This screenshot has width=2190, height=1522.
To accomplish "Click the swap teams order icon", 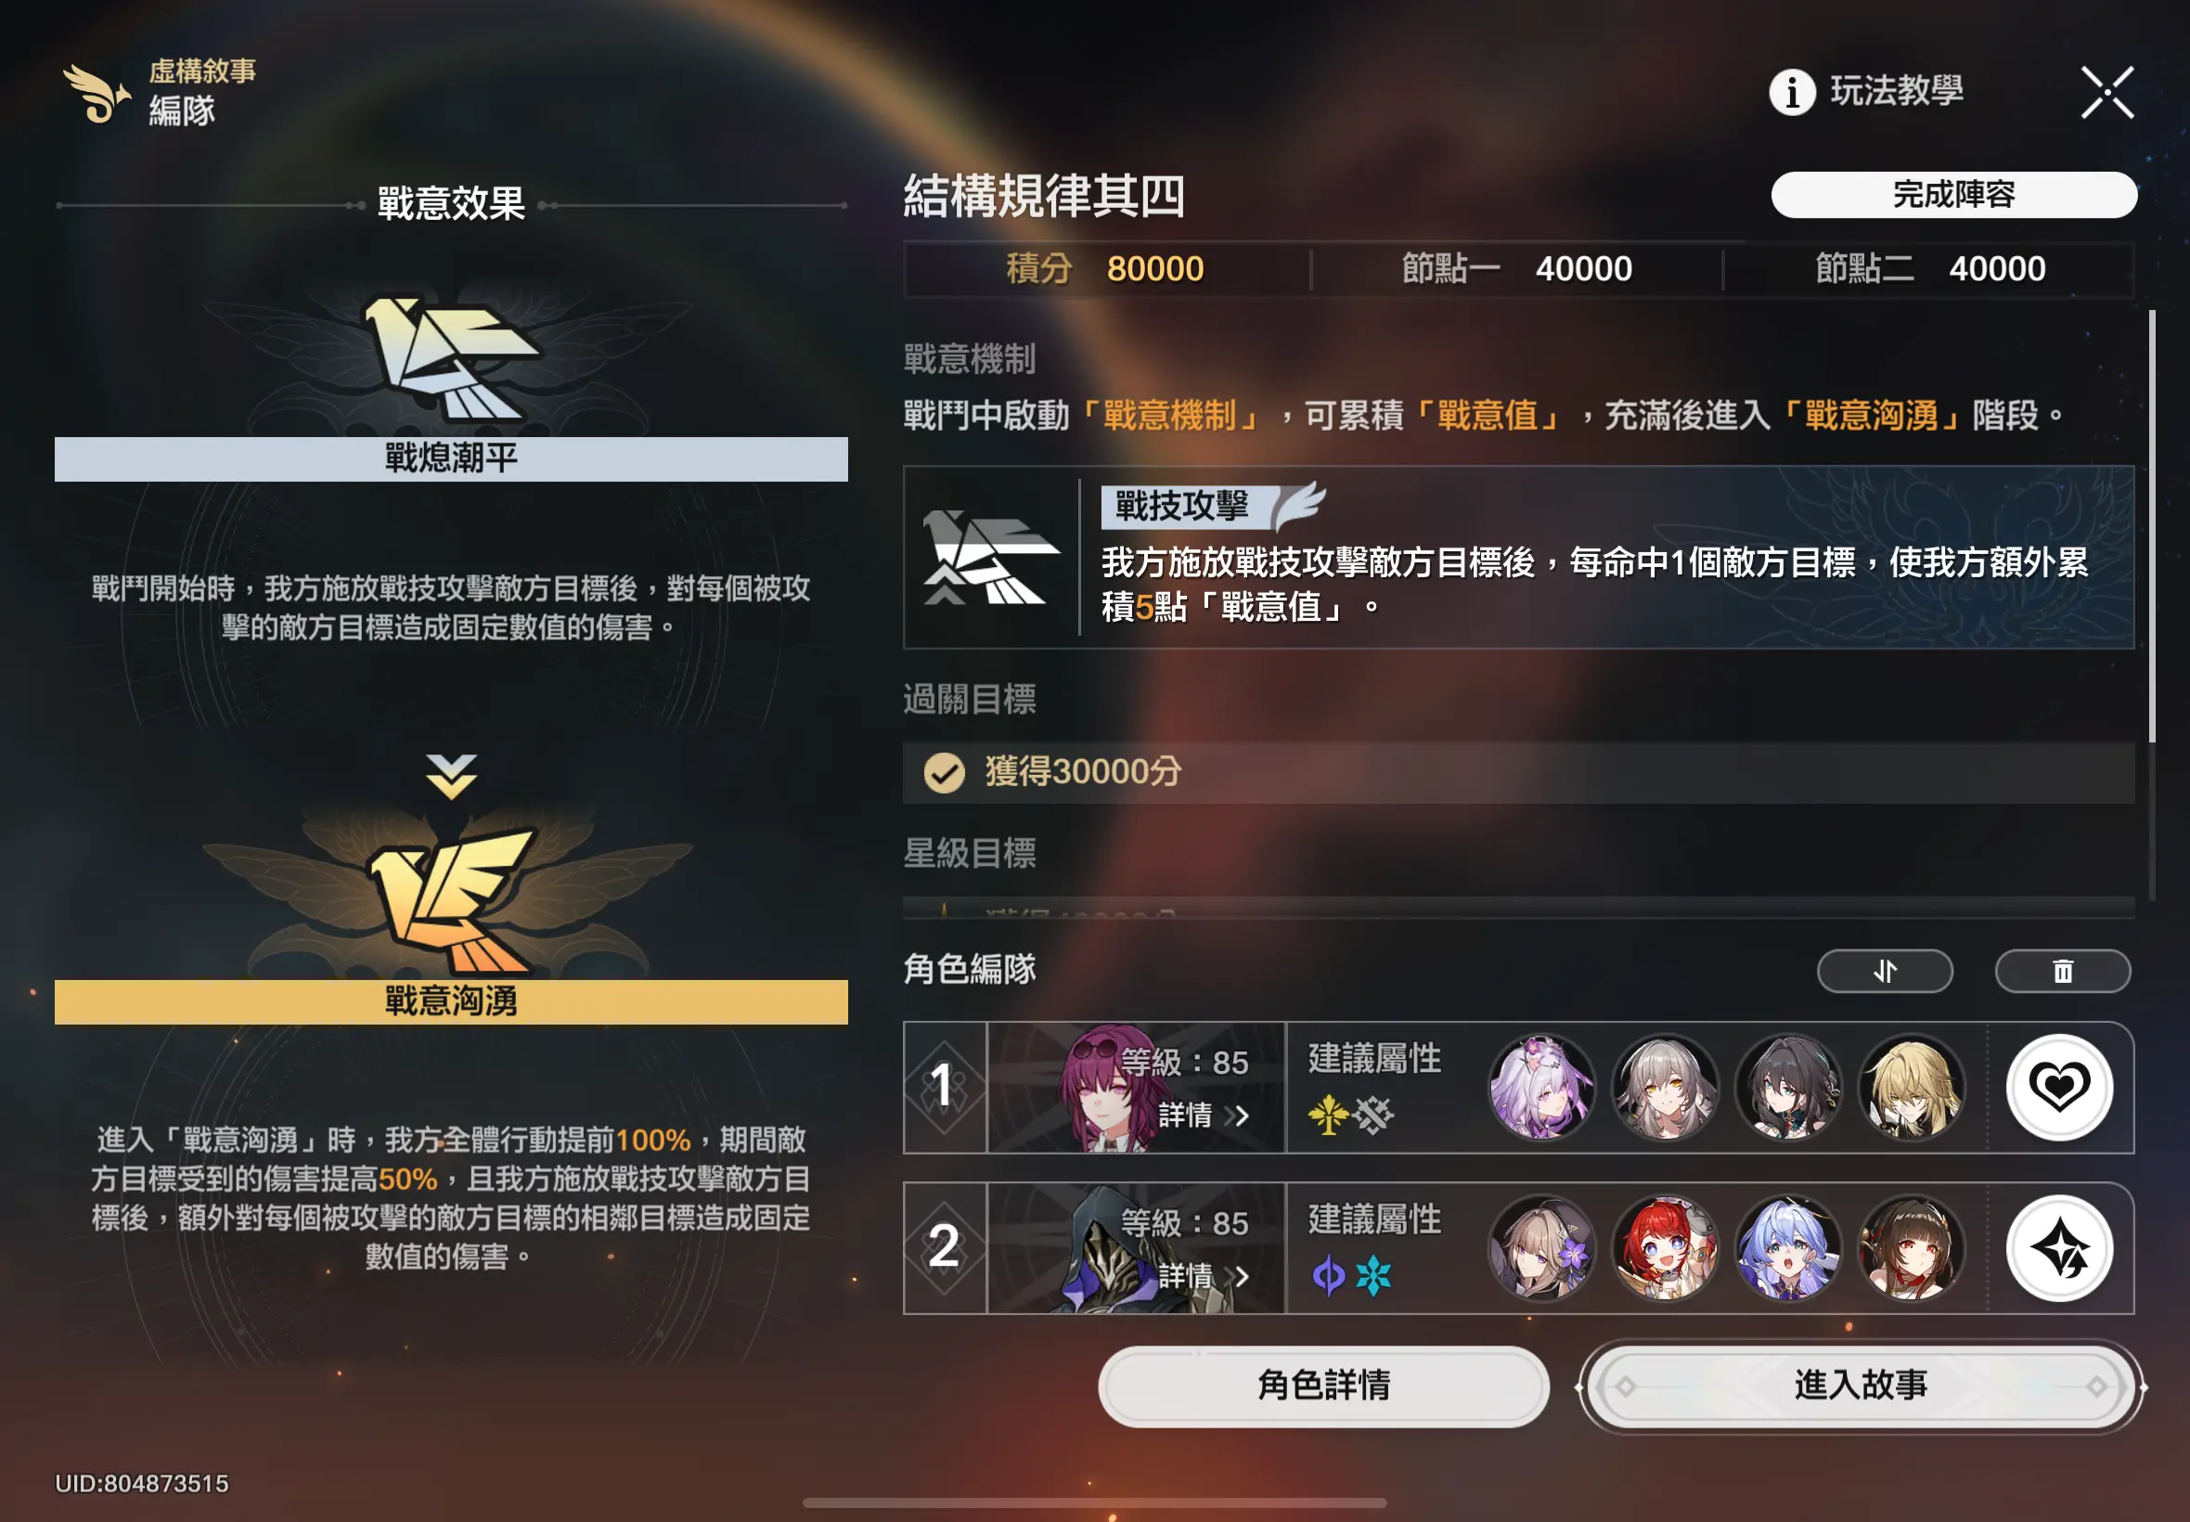I will [1884, 971].
